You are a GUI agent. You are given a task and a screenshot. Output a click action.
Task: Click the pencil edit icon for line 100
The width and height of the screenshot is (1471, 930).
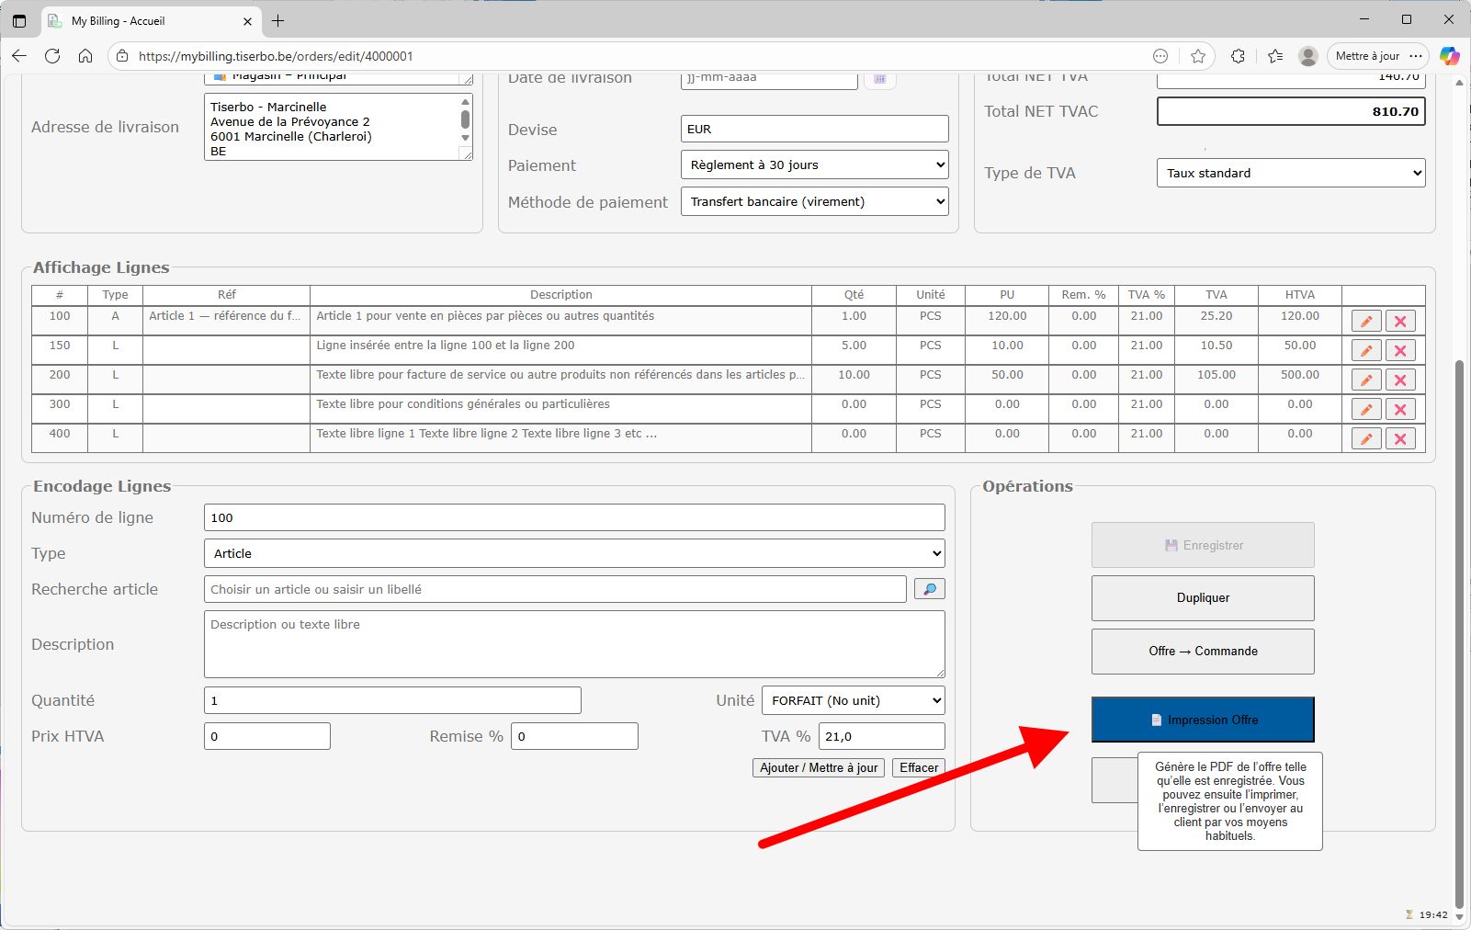(x=1366, y=322)
